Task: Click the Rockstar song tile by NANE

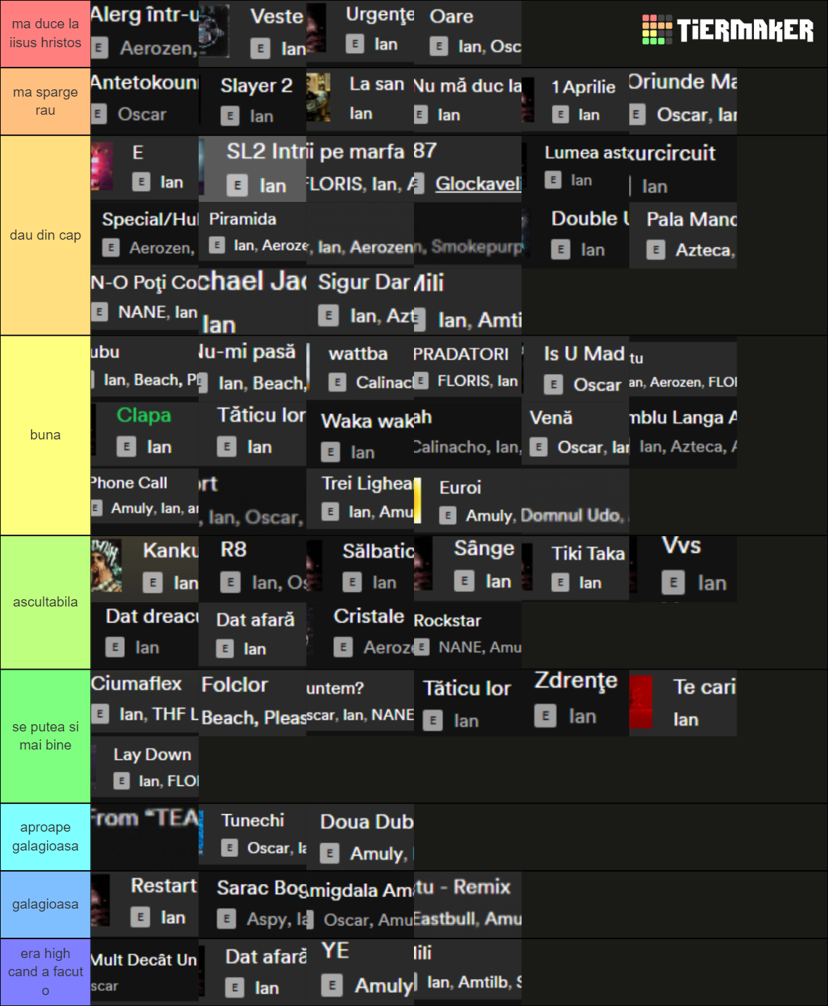Action: (468, 636)
